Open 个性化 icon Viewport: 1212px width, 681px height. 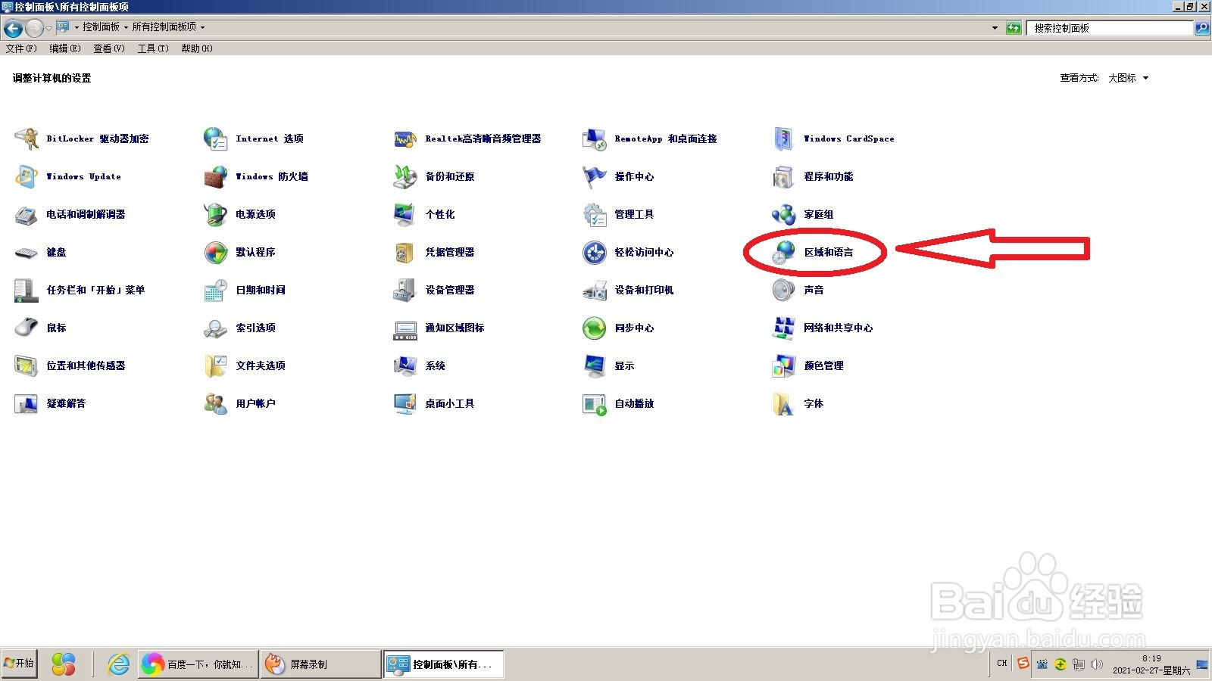(x=405, y=214)
